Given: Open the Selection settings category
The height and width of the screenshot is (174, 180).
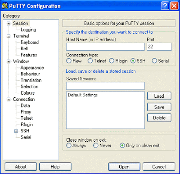Looking at the screenshot, I should coord(29,87).
